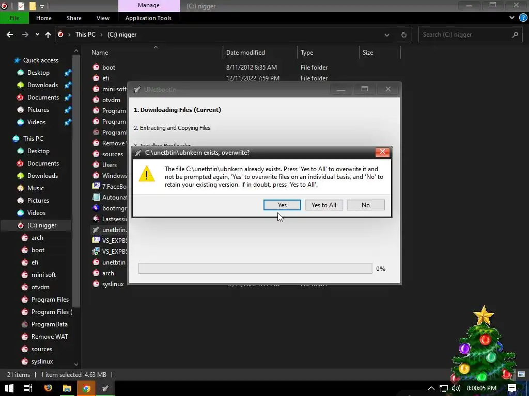Expand the ribbon with the chevron

tap(512, 18)
